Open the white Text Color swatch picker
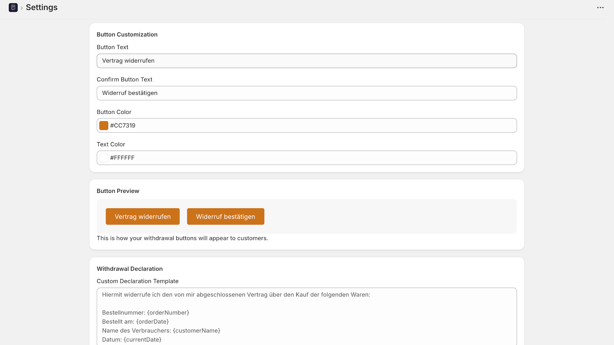Viewport: 614px width, 345px height. click(104, 158)
